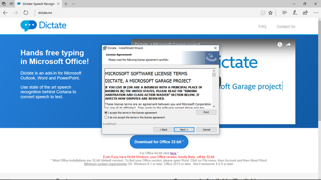Close the InstallShield Wizard dialog

(x=215, y=48)
